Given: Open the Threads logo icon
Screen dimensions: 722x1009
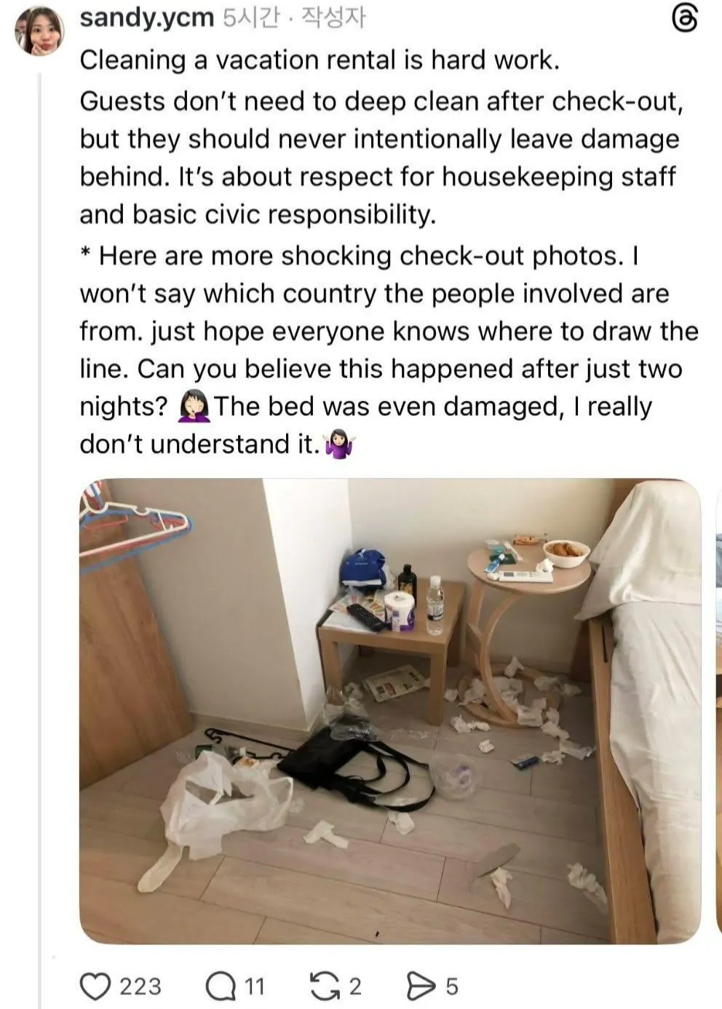Looking at the screenshot, I should pos(684,18).
